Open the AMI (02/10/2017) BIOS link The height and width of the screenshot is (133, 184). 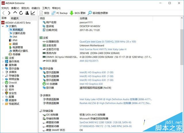[x=89, y=61]
